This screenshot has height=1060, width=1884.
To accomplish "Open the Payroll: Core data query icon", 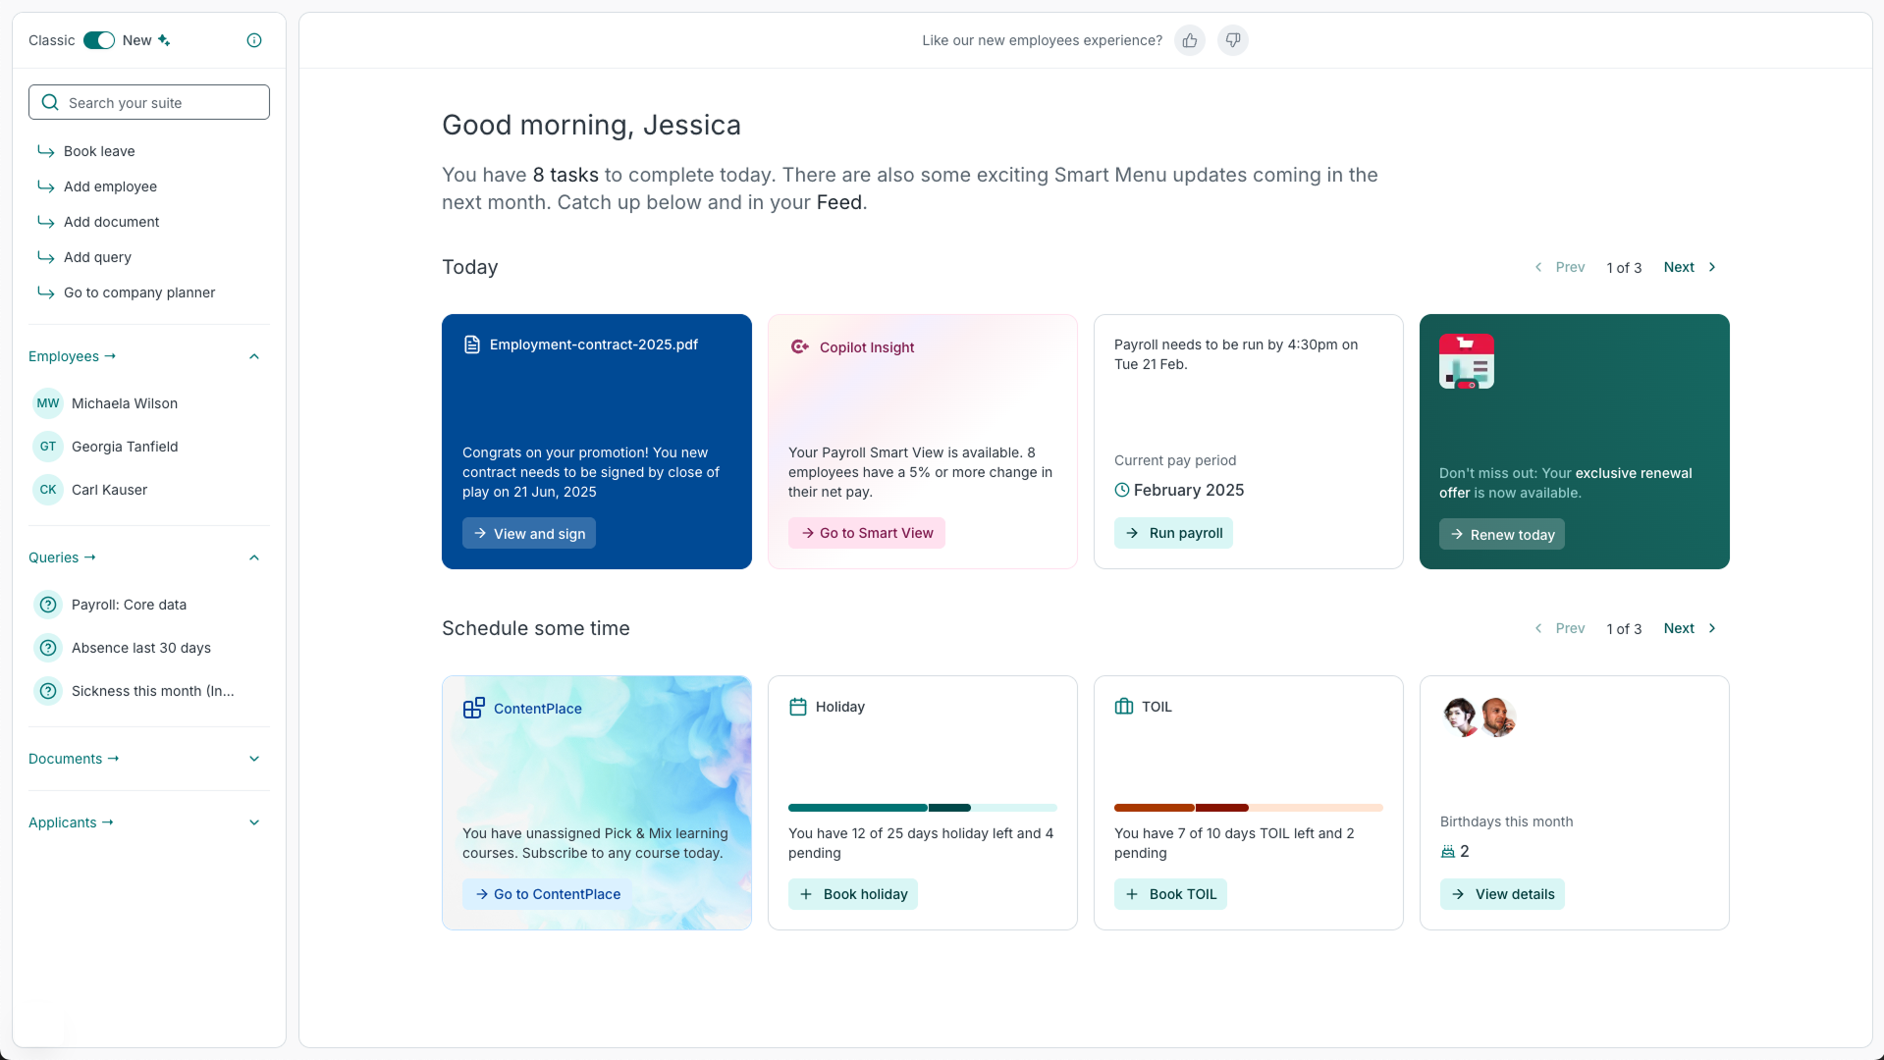I will coord(48,605).
